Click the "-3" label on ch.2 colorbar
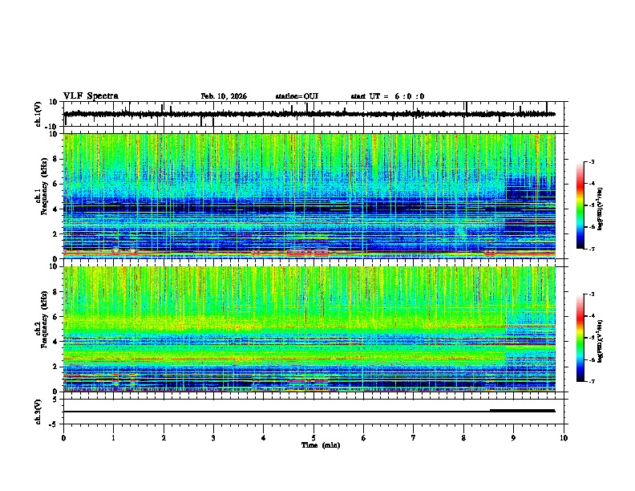The height and width of the screenshot is (491, 635). (591, 294)
